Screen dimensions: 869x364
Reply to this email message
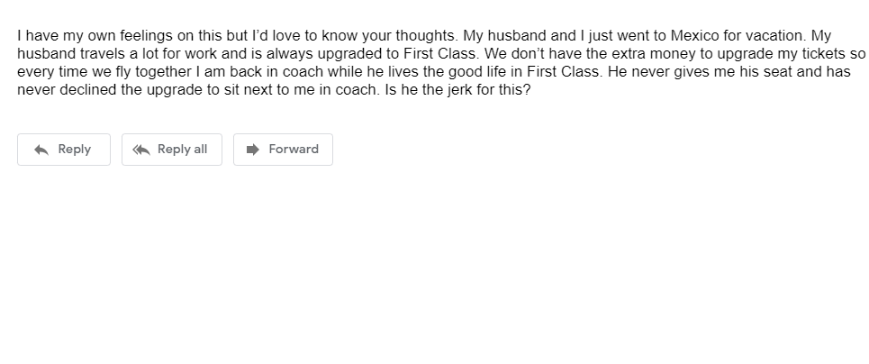(x=64, y=150)
